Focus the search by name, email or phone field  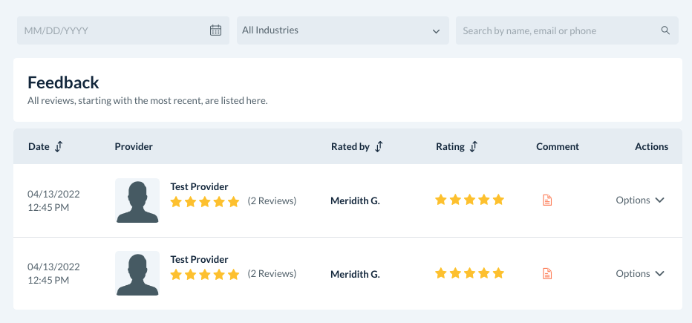[557, 30]
